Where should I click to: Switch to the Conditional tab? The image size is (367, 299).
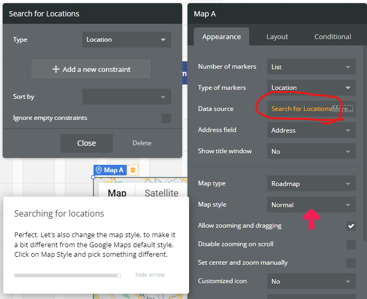tap(333, 37)
